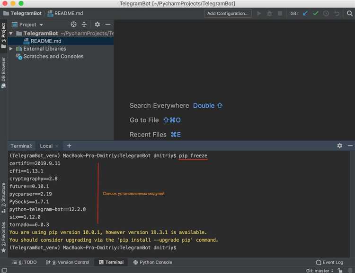Screen dimensions: 355x273
Task: Locate the opened file with the crosshair icon
Action: click(73, 25)
